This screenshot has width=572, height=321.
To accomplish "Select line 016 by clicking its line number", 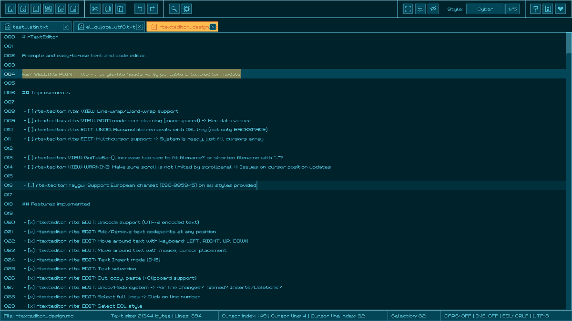I will click(9, 185).
